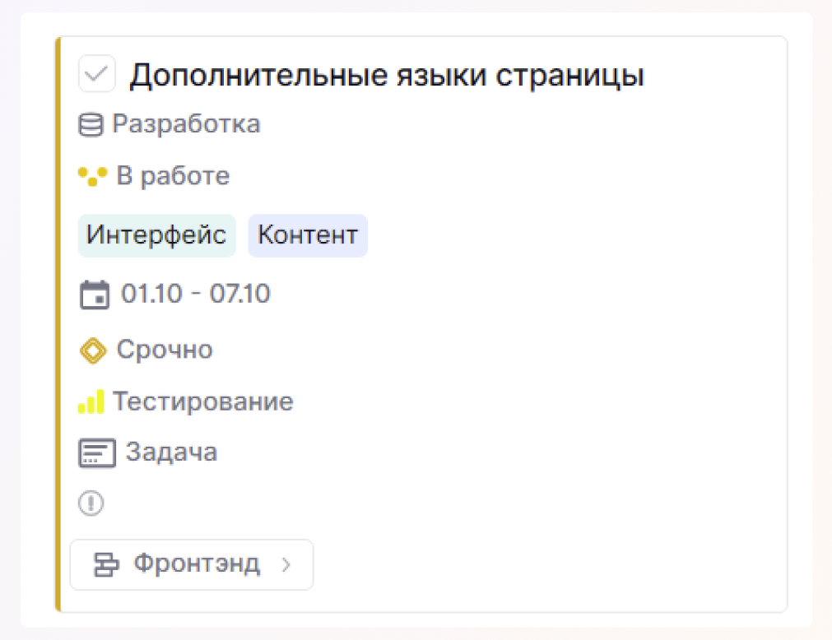Image resolution: width=832 pixels, height=640 pixels.
Task: Click the yellow dots status icon
Action: 92,176
